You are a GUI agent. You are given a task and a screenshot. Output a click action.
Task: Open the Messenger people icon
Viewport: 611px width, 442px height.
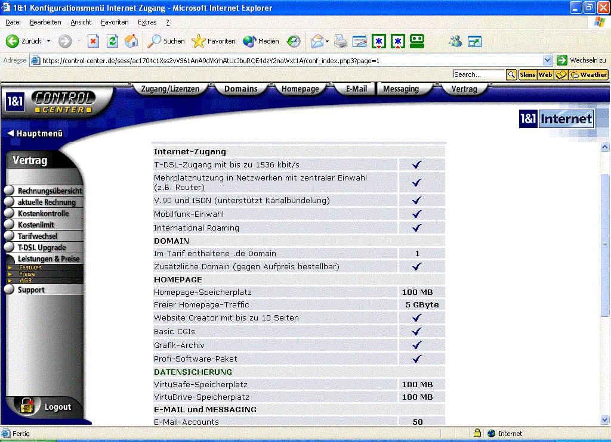click(x=455, y=41)
